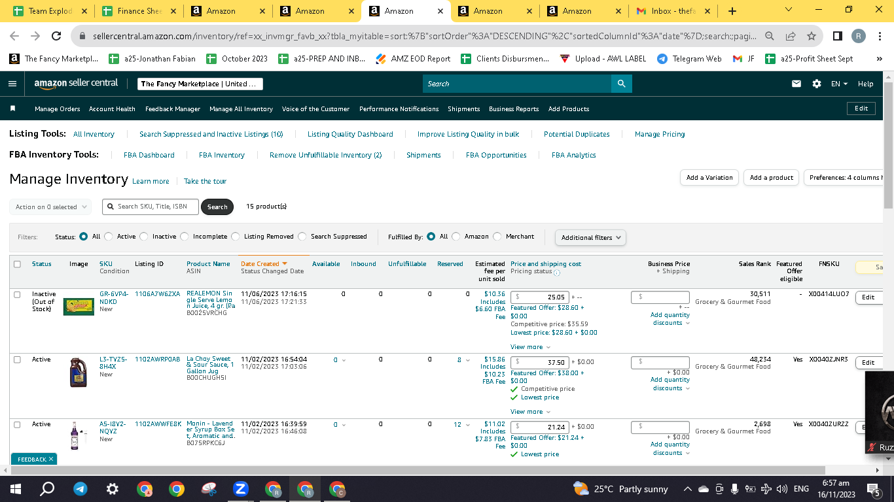
Task: Click the Search SKU, Title, ISBN field
Action: coord(150,207)
